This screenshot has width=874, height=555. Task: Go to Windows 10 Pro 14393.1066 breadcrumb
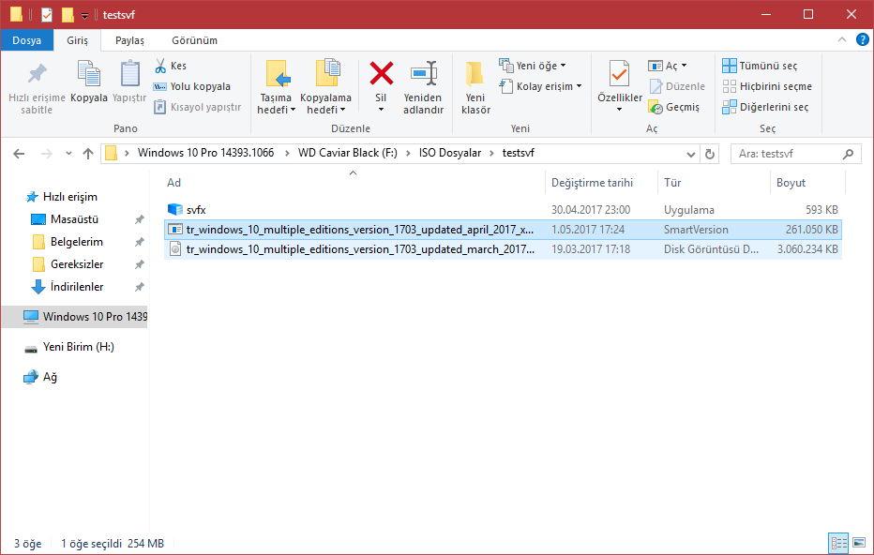click(x=205, y=153)
